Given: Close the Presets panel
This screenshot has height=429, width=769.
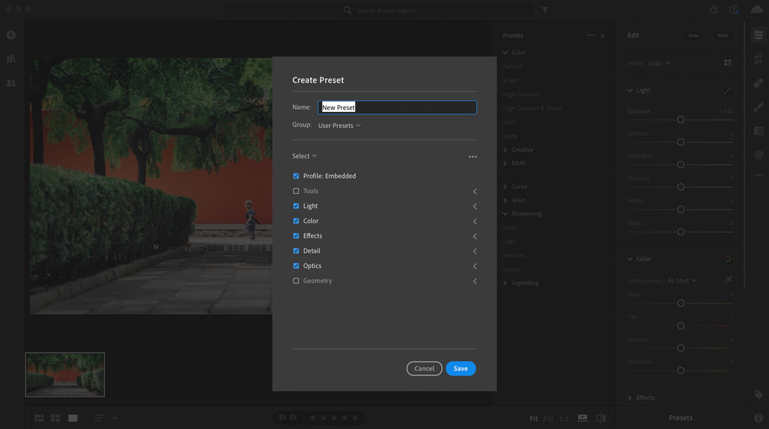Looking at the screenshot, I should point(603,36).
